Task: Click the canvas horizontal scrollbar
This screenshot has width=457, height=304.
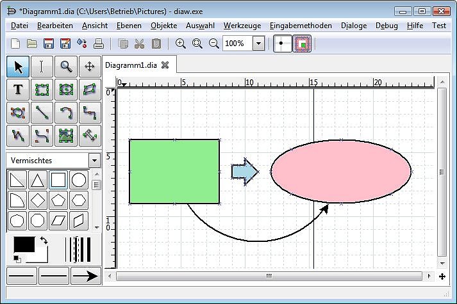Action: tap(269, 276)
